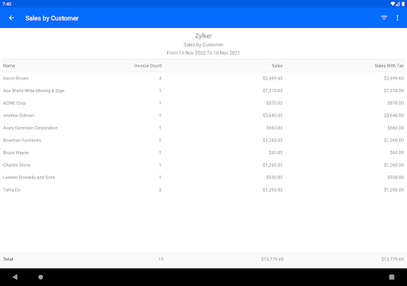Select Leester Donnelly and Sons row
The image size is (407, 286).
click(x=203, y=177)
